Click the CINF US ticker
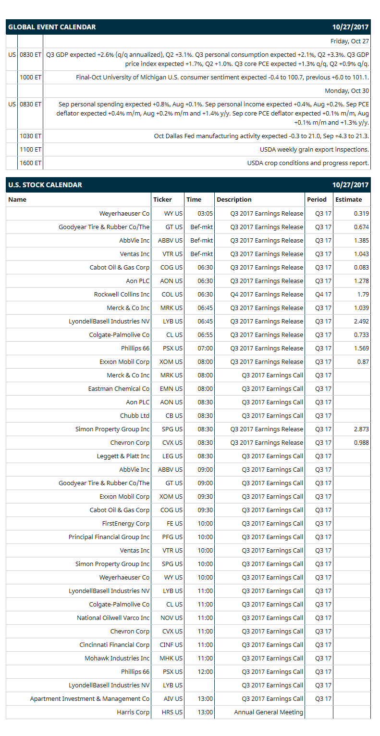This screenshot has width=380, height=736. [171, 645]
